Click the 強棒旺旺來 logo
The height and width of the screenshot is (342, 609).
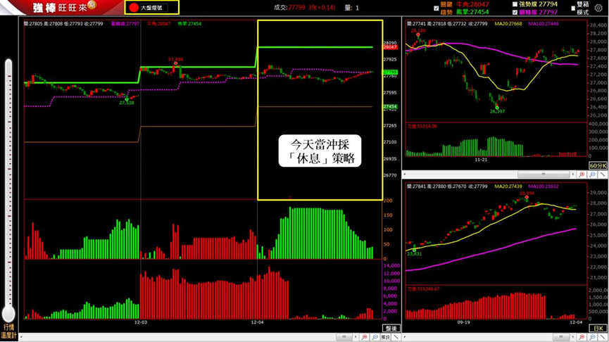coord(64,7)
